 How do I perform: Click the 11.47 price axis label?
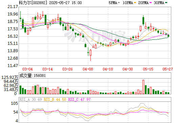click(13, 65)
